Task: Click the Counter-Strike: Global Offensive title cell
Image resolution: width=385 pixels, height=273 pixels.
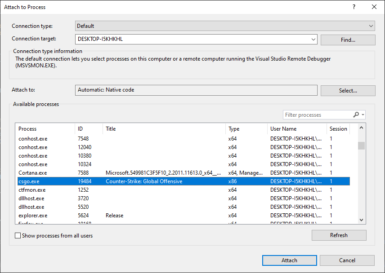Action: pos(144,181)
